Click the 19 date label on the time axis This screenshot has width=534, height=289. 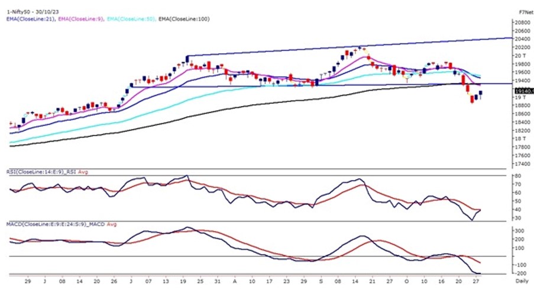183,281
